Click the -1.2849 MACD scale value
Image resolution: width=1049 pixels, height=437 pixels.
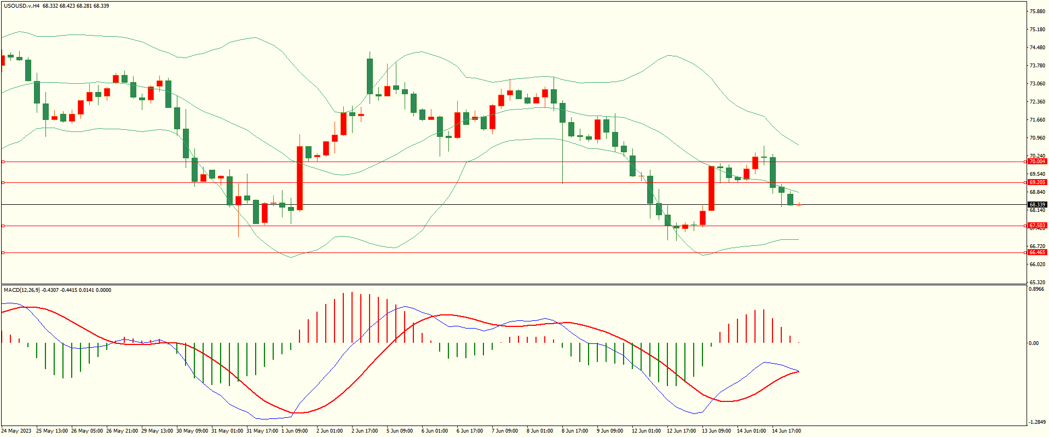[1037, 422]
